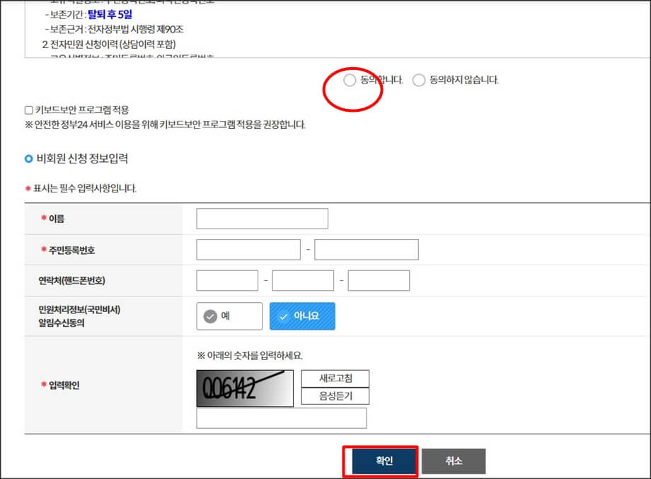Click the 이름 name input field
651x479 pixels.
pos(262,219)
